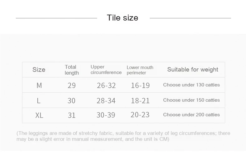Click upper circumference value 30-39
Viewport: 246px width, 162px height.
point(106,115)
